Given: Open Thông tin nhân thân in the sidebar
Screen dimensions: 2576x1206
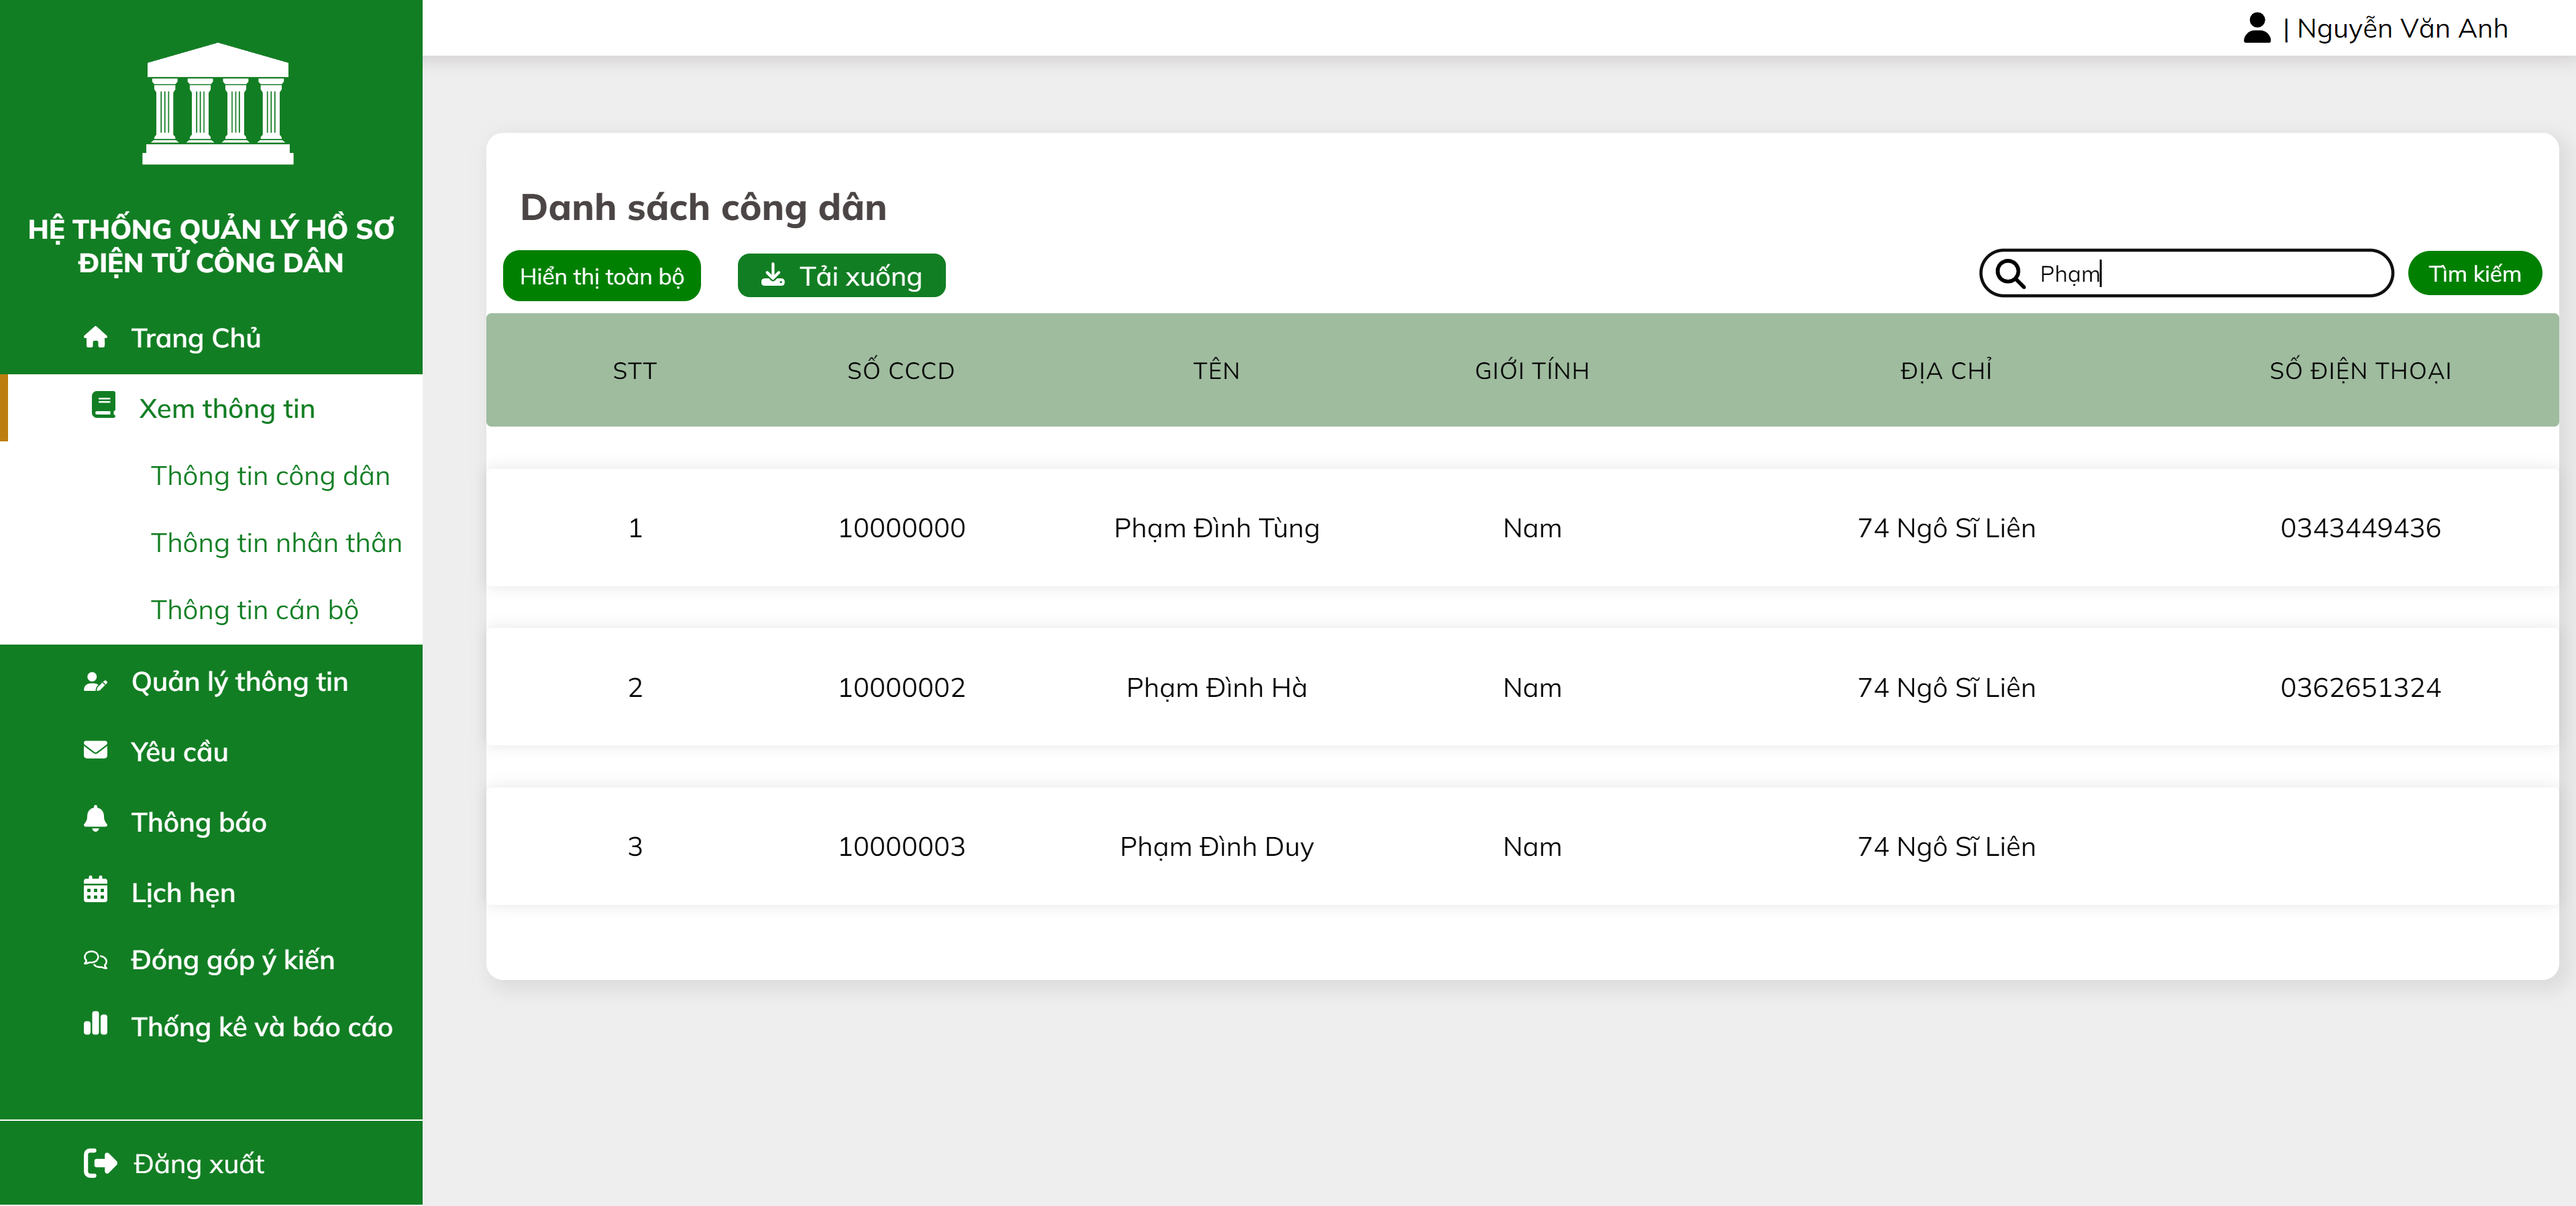Looking at the screenshot, I should tap(277, 543).
